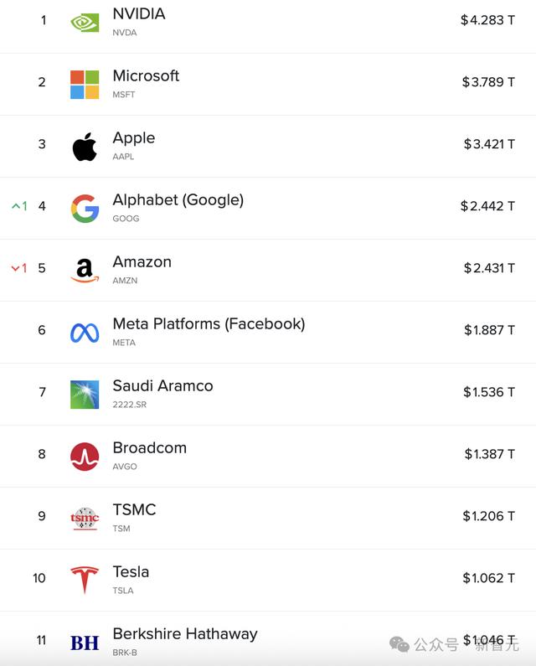Click the TSMC wafer logo
Screen dimensions: 536x666
85,519
